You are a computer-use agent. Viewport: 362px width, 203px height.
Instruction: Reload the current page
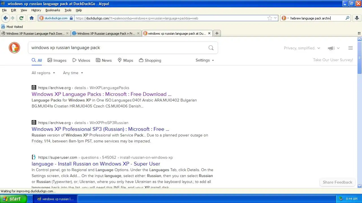coord(21,18)
